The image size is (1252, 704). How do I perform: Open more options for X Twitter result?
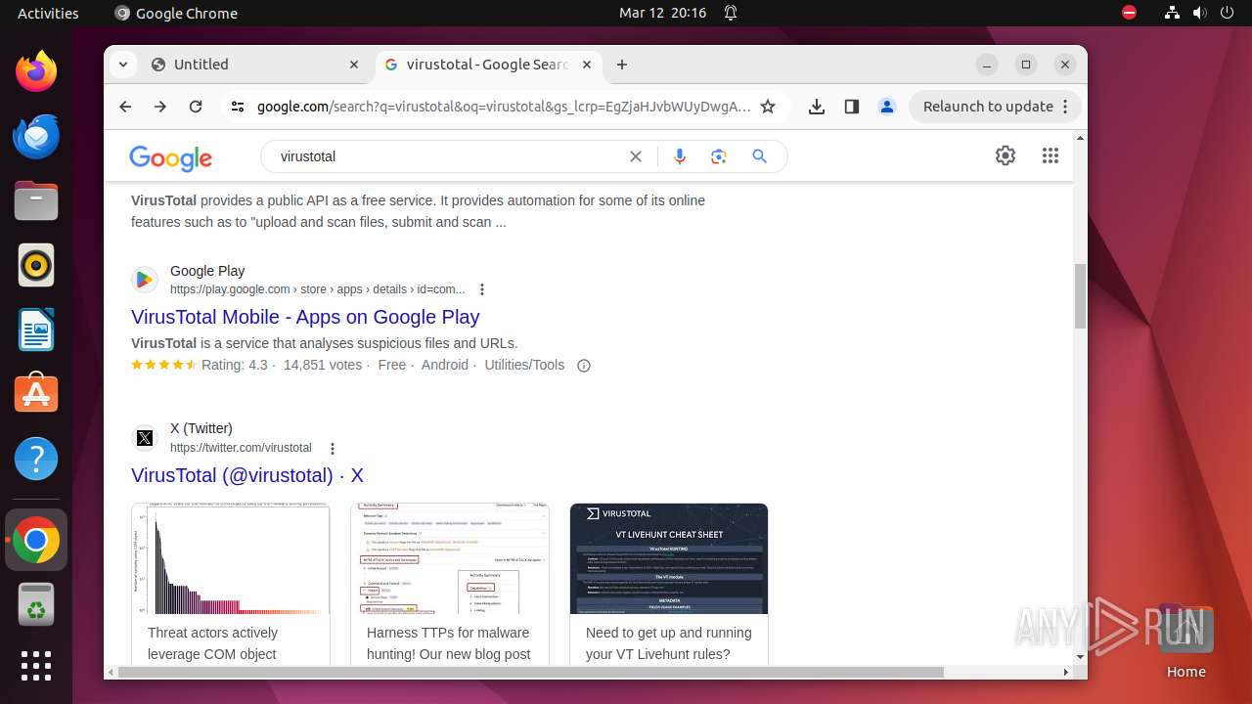click(333, 449)
